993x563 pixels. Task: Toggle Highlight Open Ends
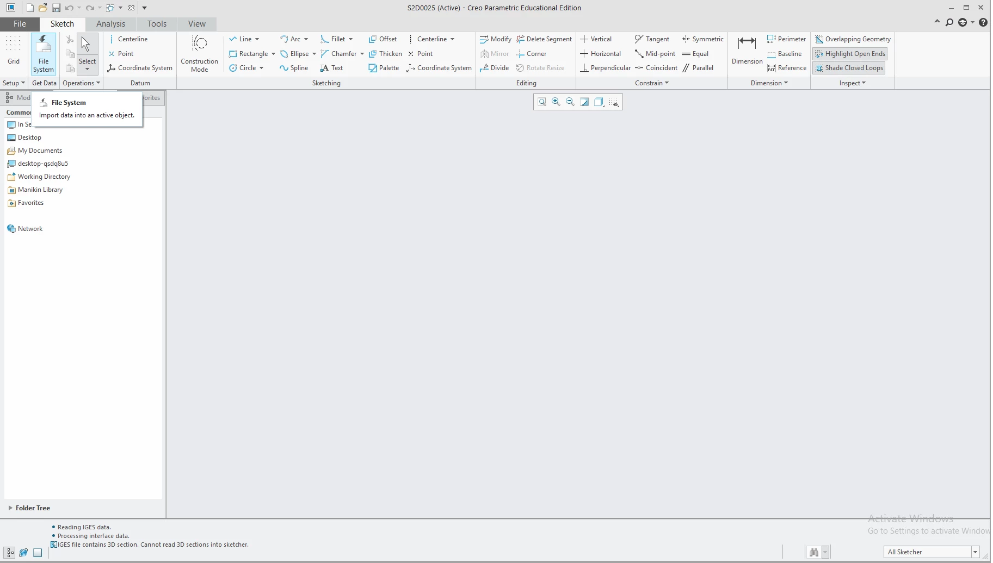pyautogui.click(x=850, y=54)
